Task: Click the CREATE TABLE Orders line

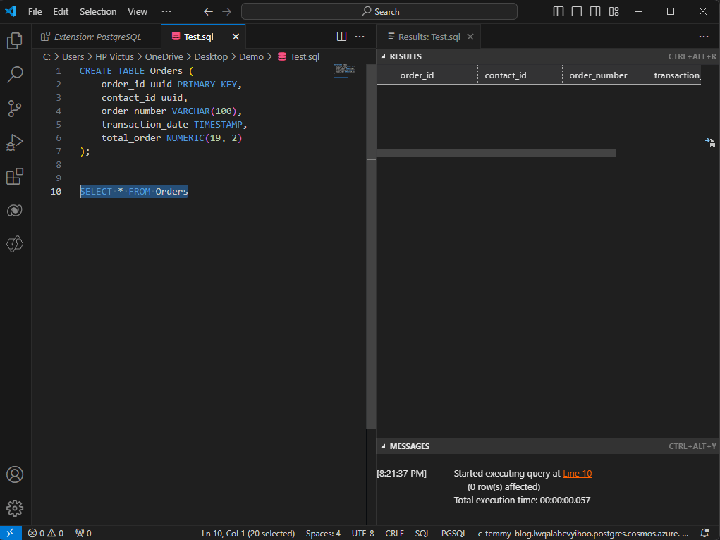Action: click(136, 70)
